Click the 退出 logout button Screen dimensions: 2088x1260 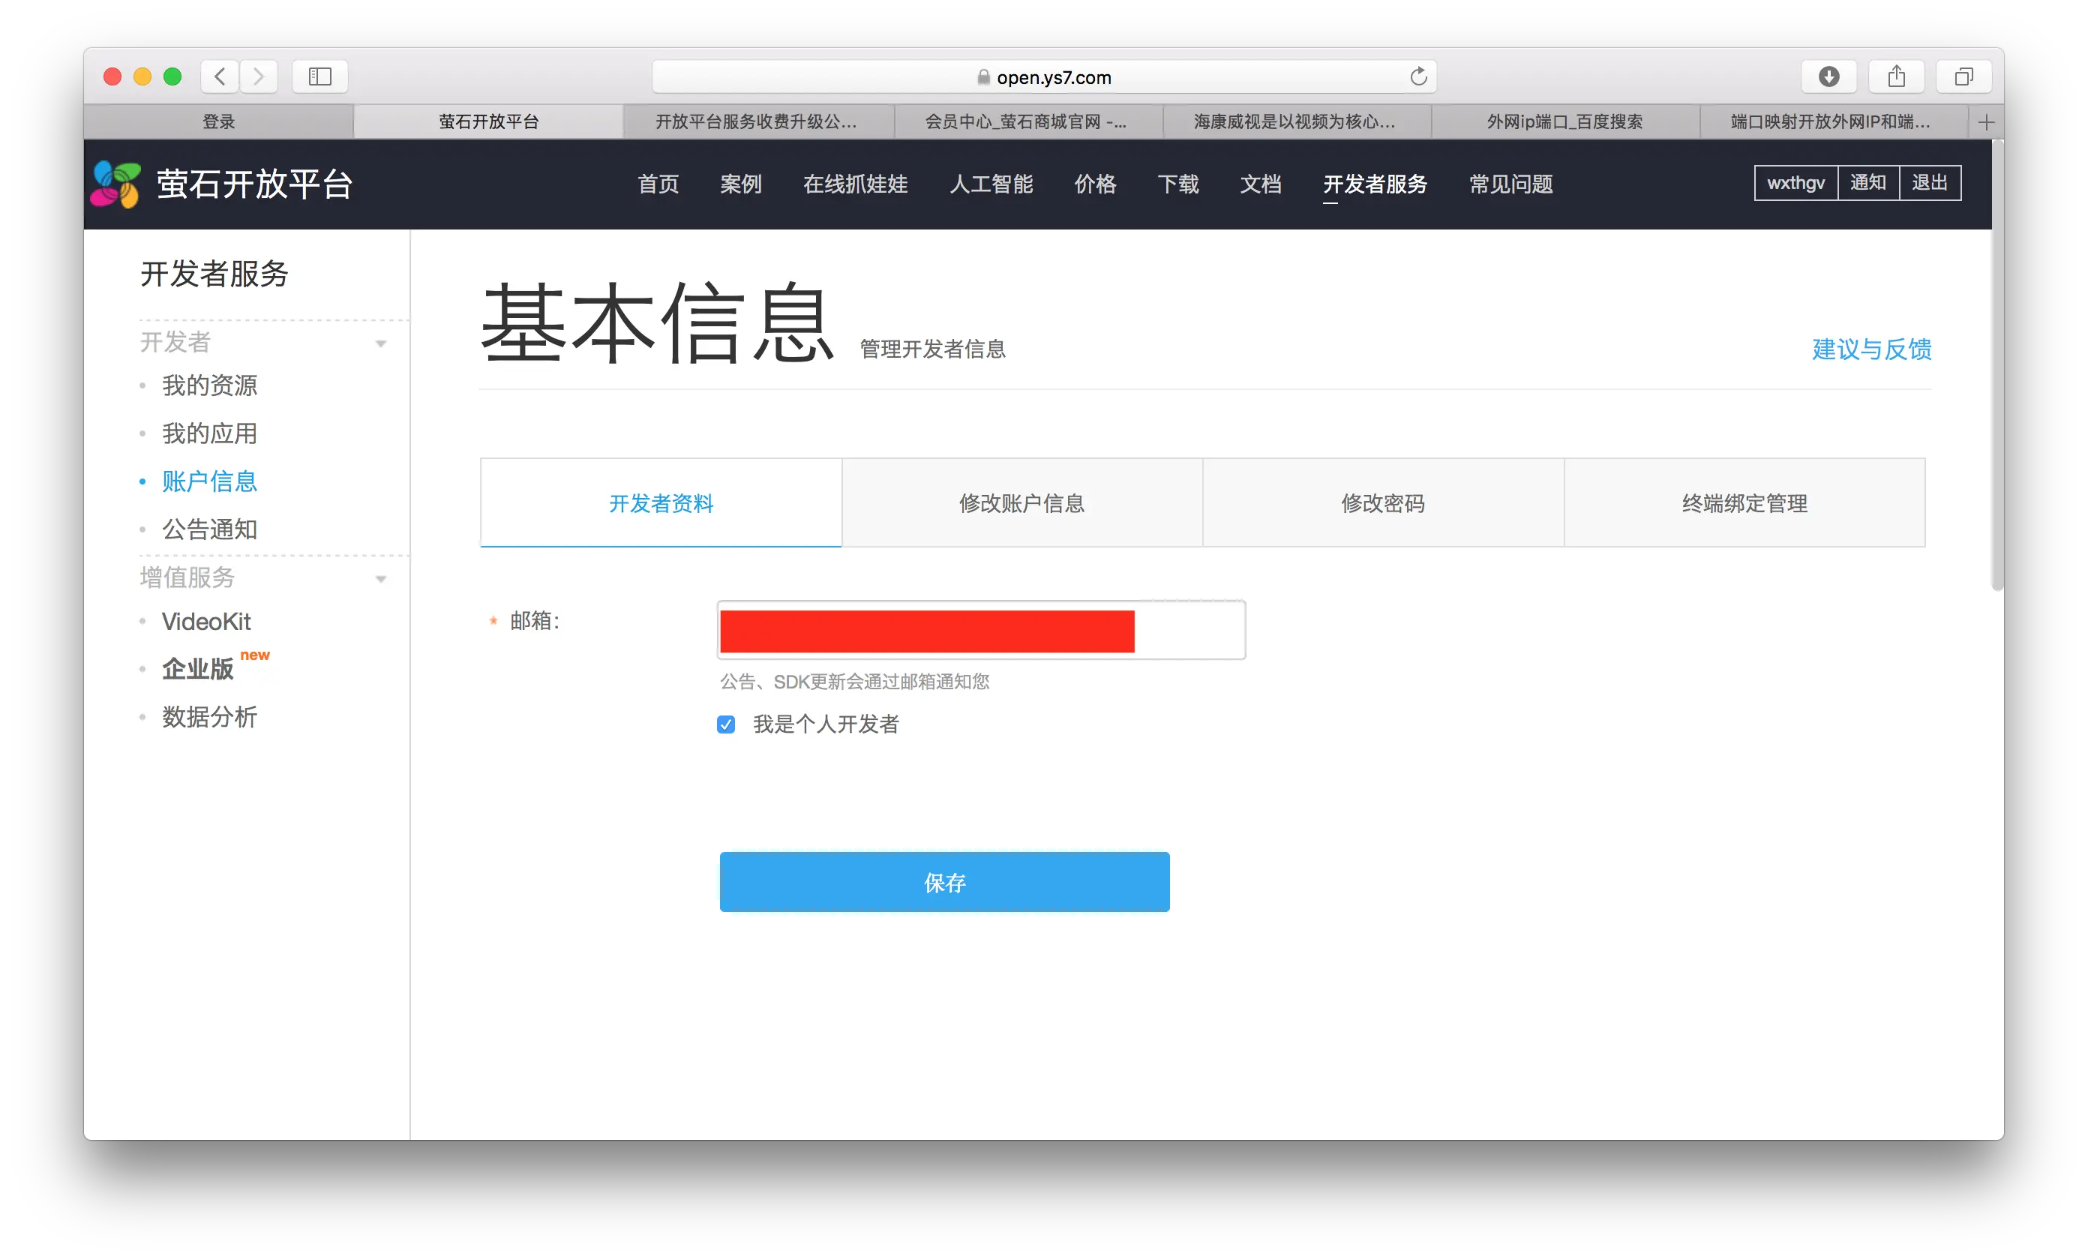pos(1929,183)
